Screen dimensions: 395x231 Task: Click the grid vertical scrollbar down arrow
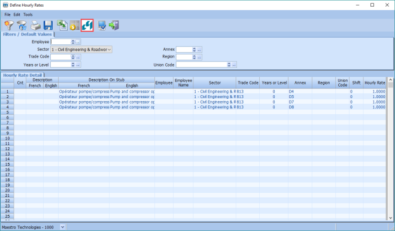click(390, 218)
